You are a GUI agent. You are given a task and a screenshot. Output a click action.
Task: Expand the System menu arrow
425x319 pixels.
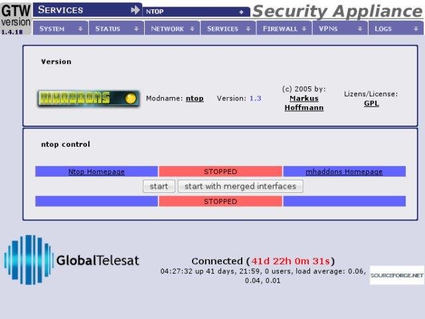(80, 29)
